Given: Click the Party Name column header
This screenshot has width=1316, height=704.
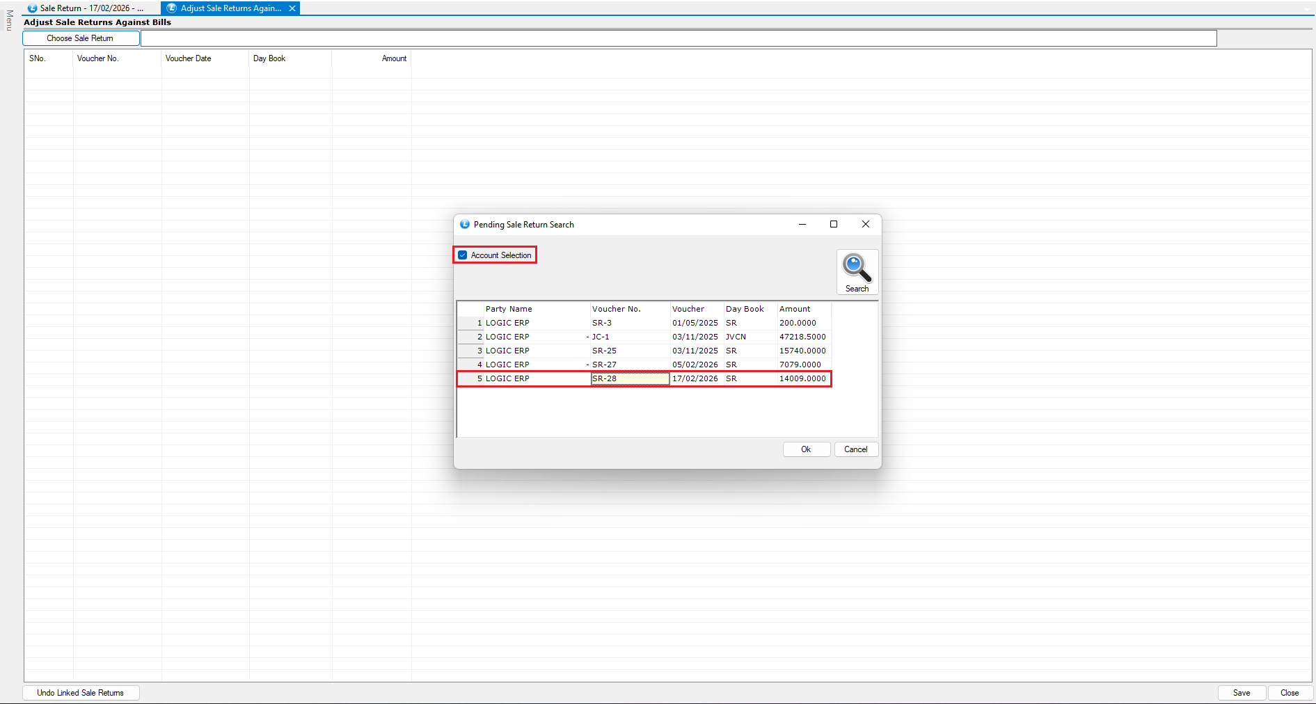Looking at the screenshot, I should pyautogui.click(x=509, y=309).
